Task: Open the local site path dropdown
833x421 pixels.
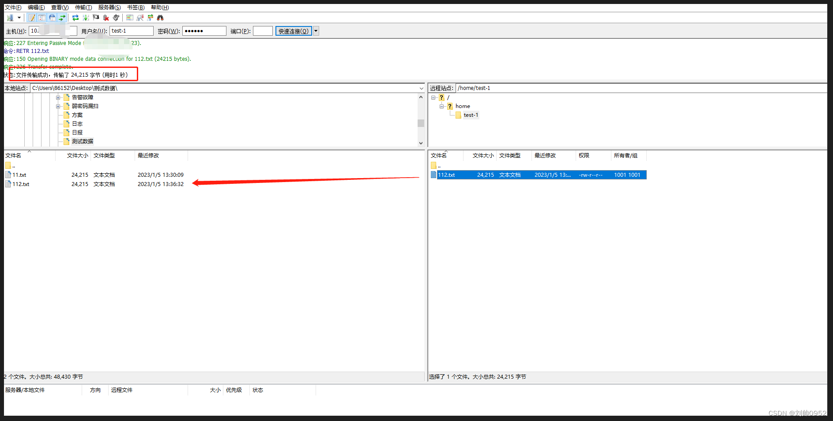Action: pos(421,88)
